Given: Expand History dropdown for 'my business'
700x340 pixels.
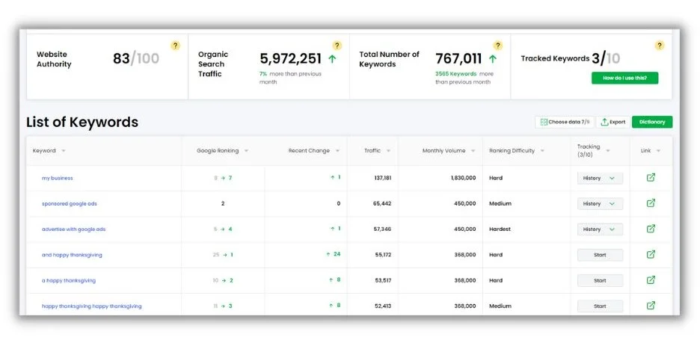Looking at the screenshot, I should click(x=600, y=178).
